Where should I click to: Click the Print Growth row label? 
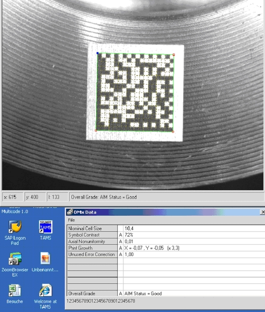tap(92, 248)
